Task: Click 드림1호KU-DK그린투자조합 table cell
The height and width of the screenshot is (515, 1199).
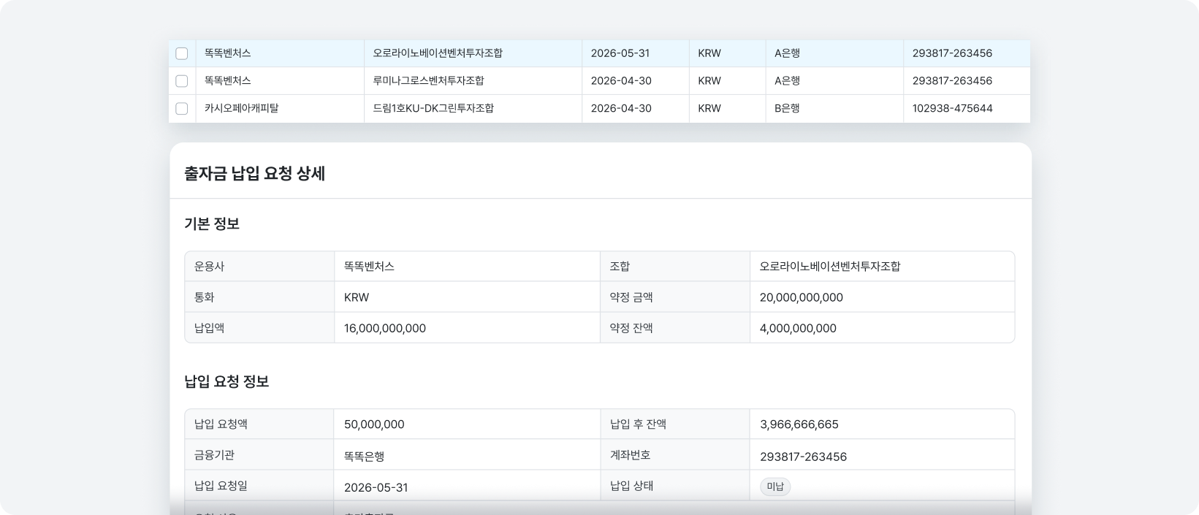Action: click(x=433, y=109)
